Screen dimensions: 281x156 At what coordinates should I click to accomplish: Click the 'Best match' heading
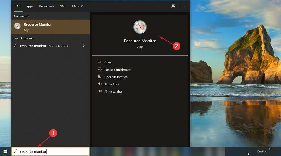coord(21,16)
